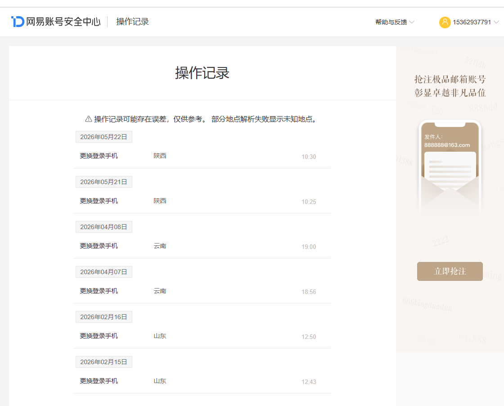Click the 2026年05月21日 date label

click(104, 182)
